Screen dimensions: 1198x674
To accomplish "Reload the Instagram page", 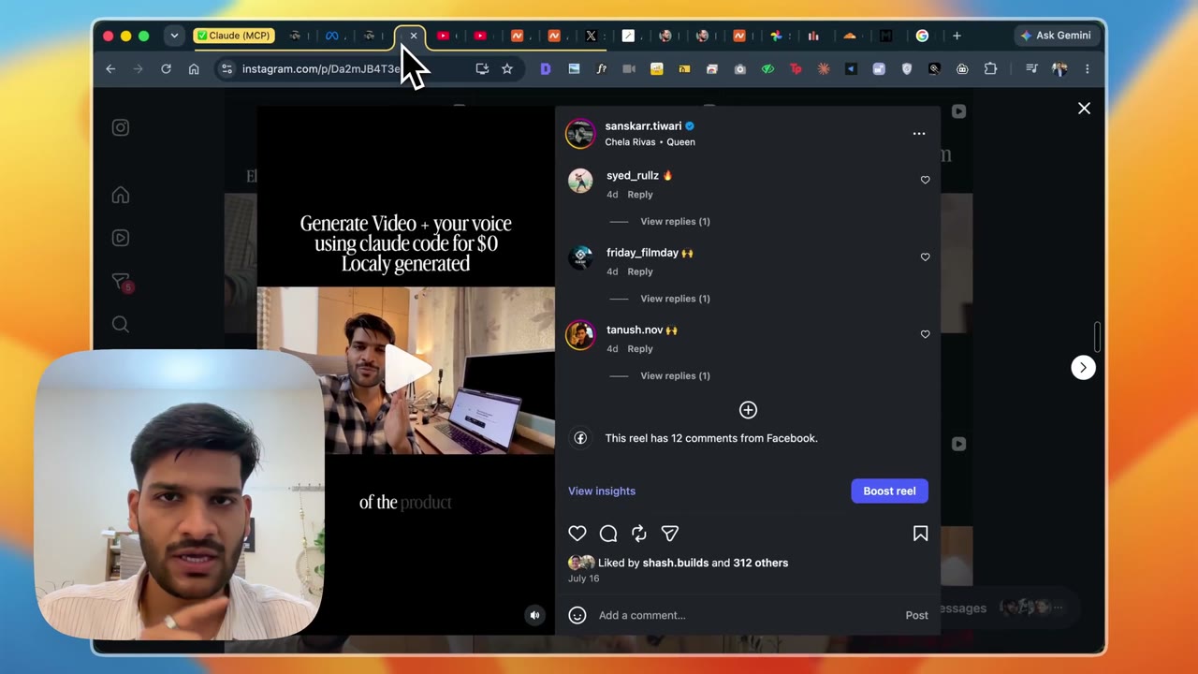I will pos(166,68).
